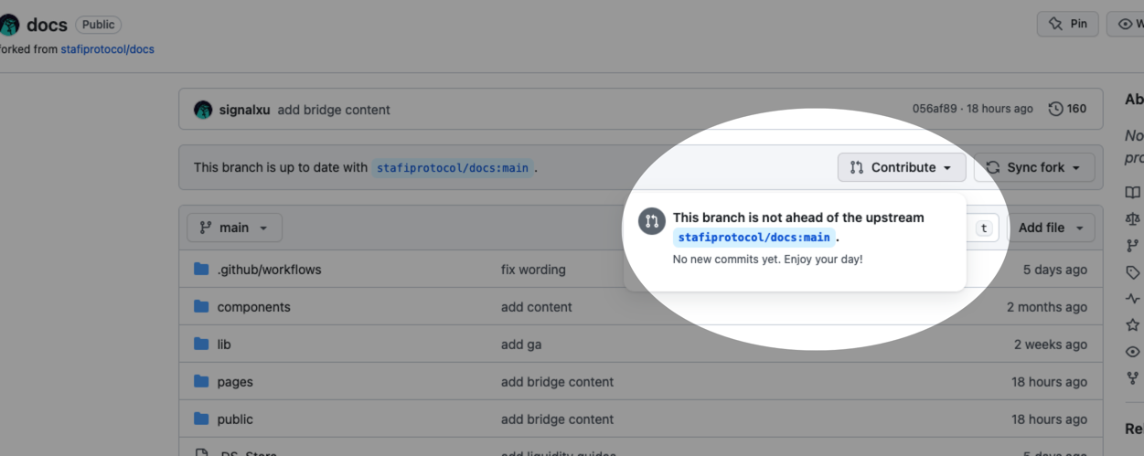This screenshot has width=1144, height=456.
Task: Click the pin icon on Pin button
Action: coord(1055,24)
